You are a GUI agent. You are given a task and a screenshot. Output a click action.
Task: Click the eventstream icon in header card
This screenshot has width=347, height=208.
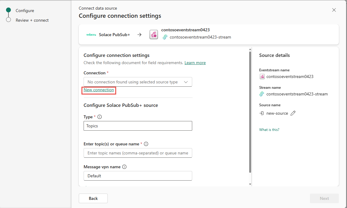(x=154, y=35)
